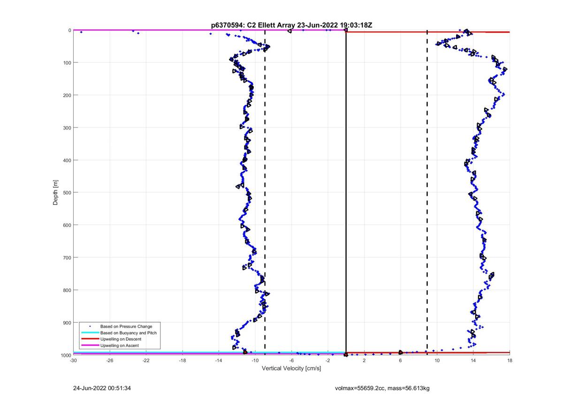Click x-axis tick label '-14'
Viewport: 563px width, 399px height.
pyautogui.click(x=219, y=360)
